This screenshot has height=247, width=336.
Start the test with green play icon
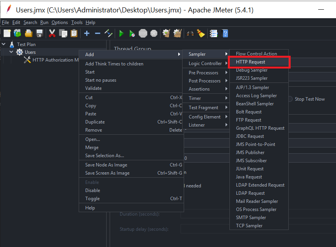point(121,33)
